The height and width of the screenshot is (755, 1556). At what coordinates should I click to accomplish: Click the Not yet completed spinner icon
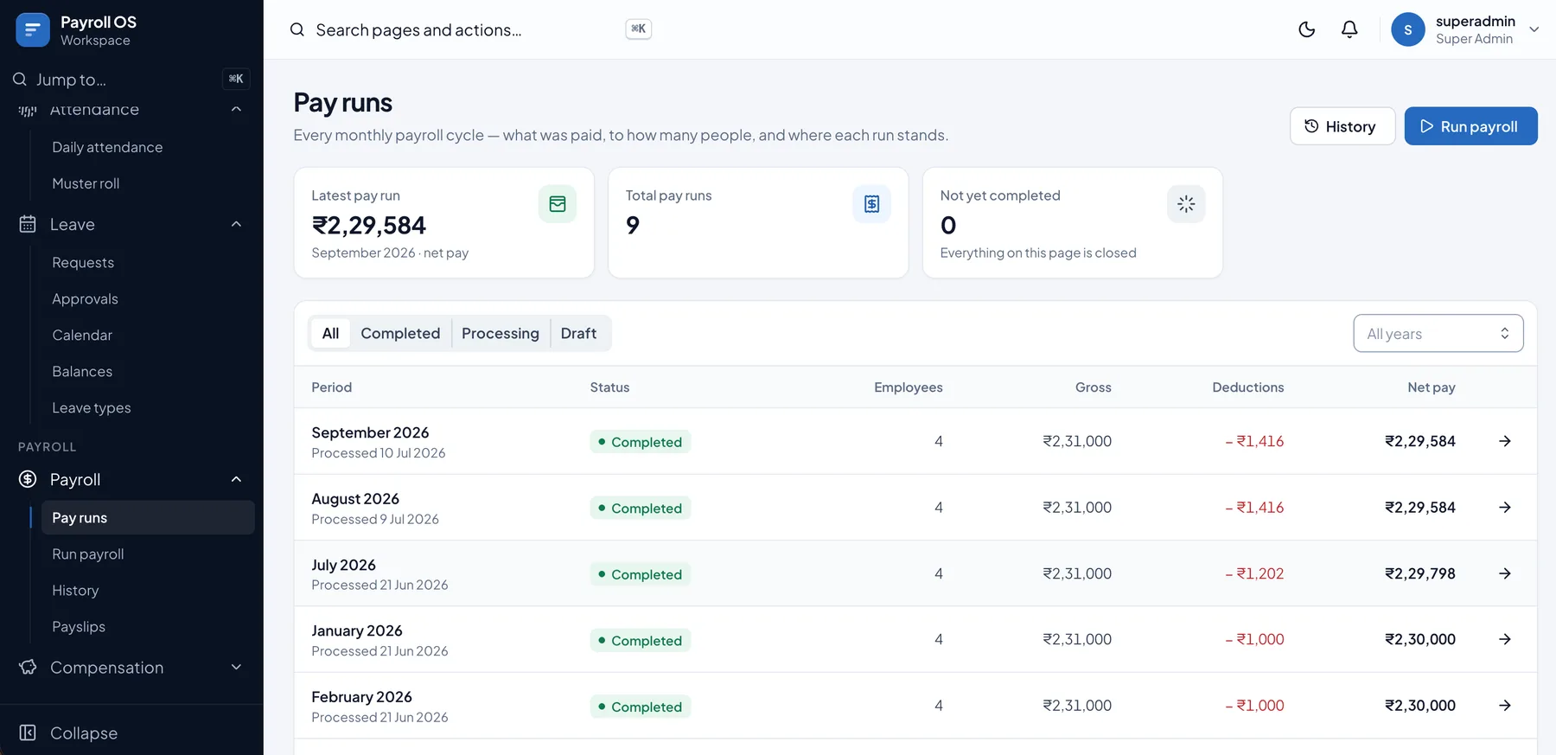[x=1186, y=204]
